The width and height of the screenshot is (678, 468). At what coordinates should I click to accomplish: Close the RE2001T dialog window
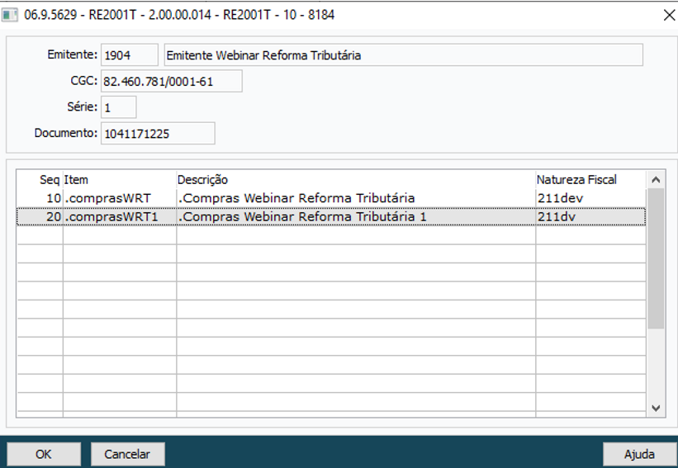[x=668, y=15]
